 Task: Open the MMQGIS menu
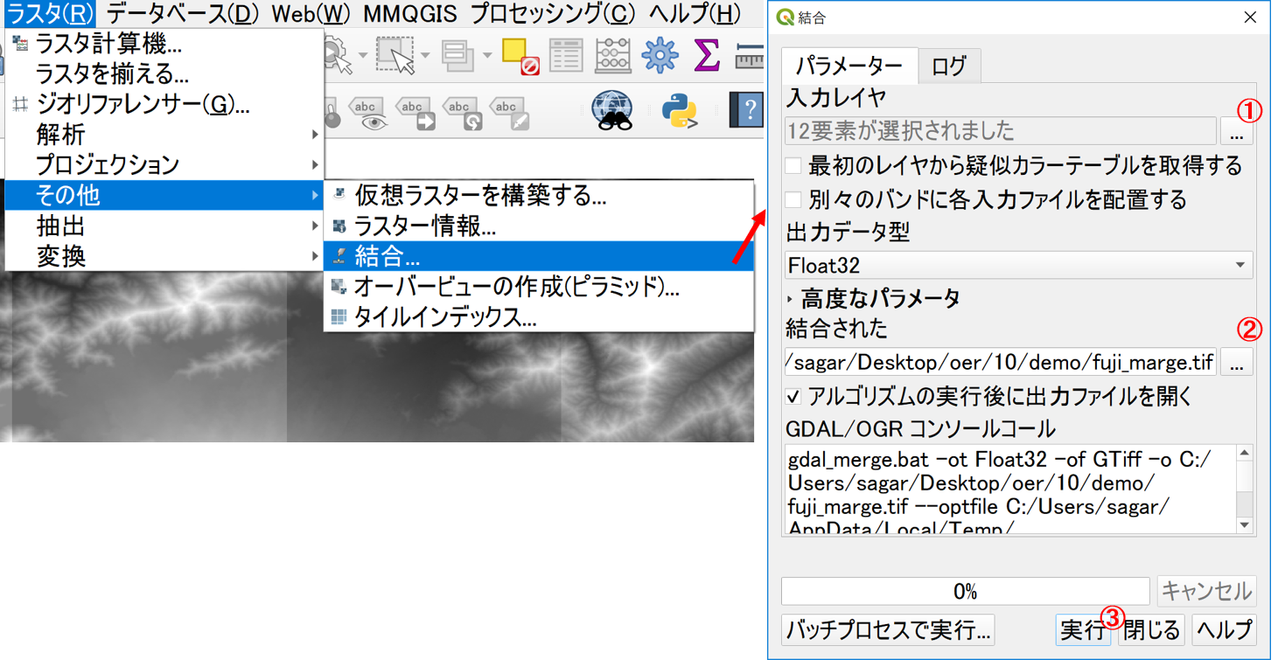[x=409, y=14]
